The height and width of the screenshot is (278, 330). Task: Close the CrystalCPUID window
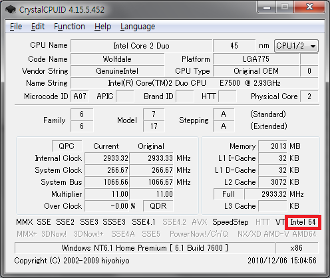pos(309,7)
